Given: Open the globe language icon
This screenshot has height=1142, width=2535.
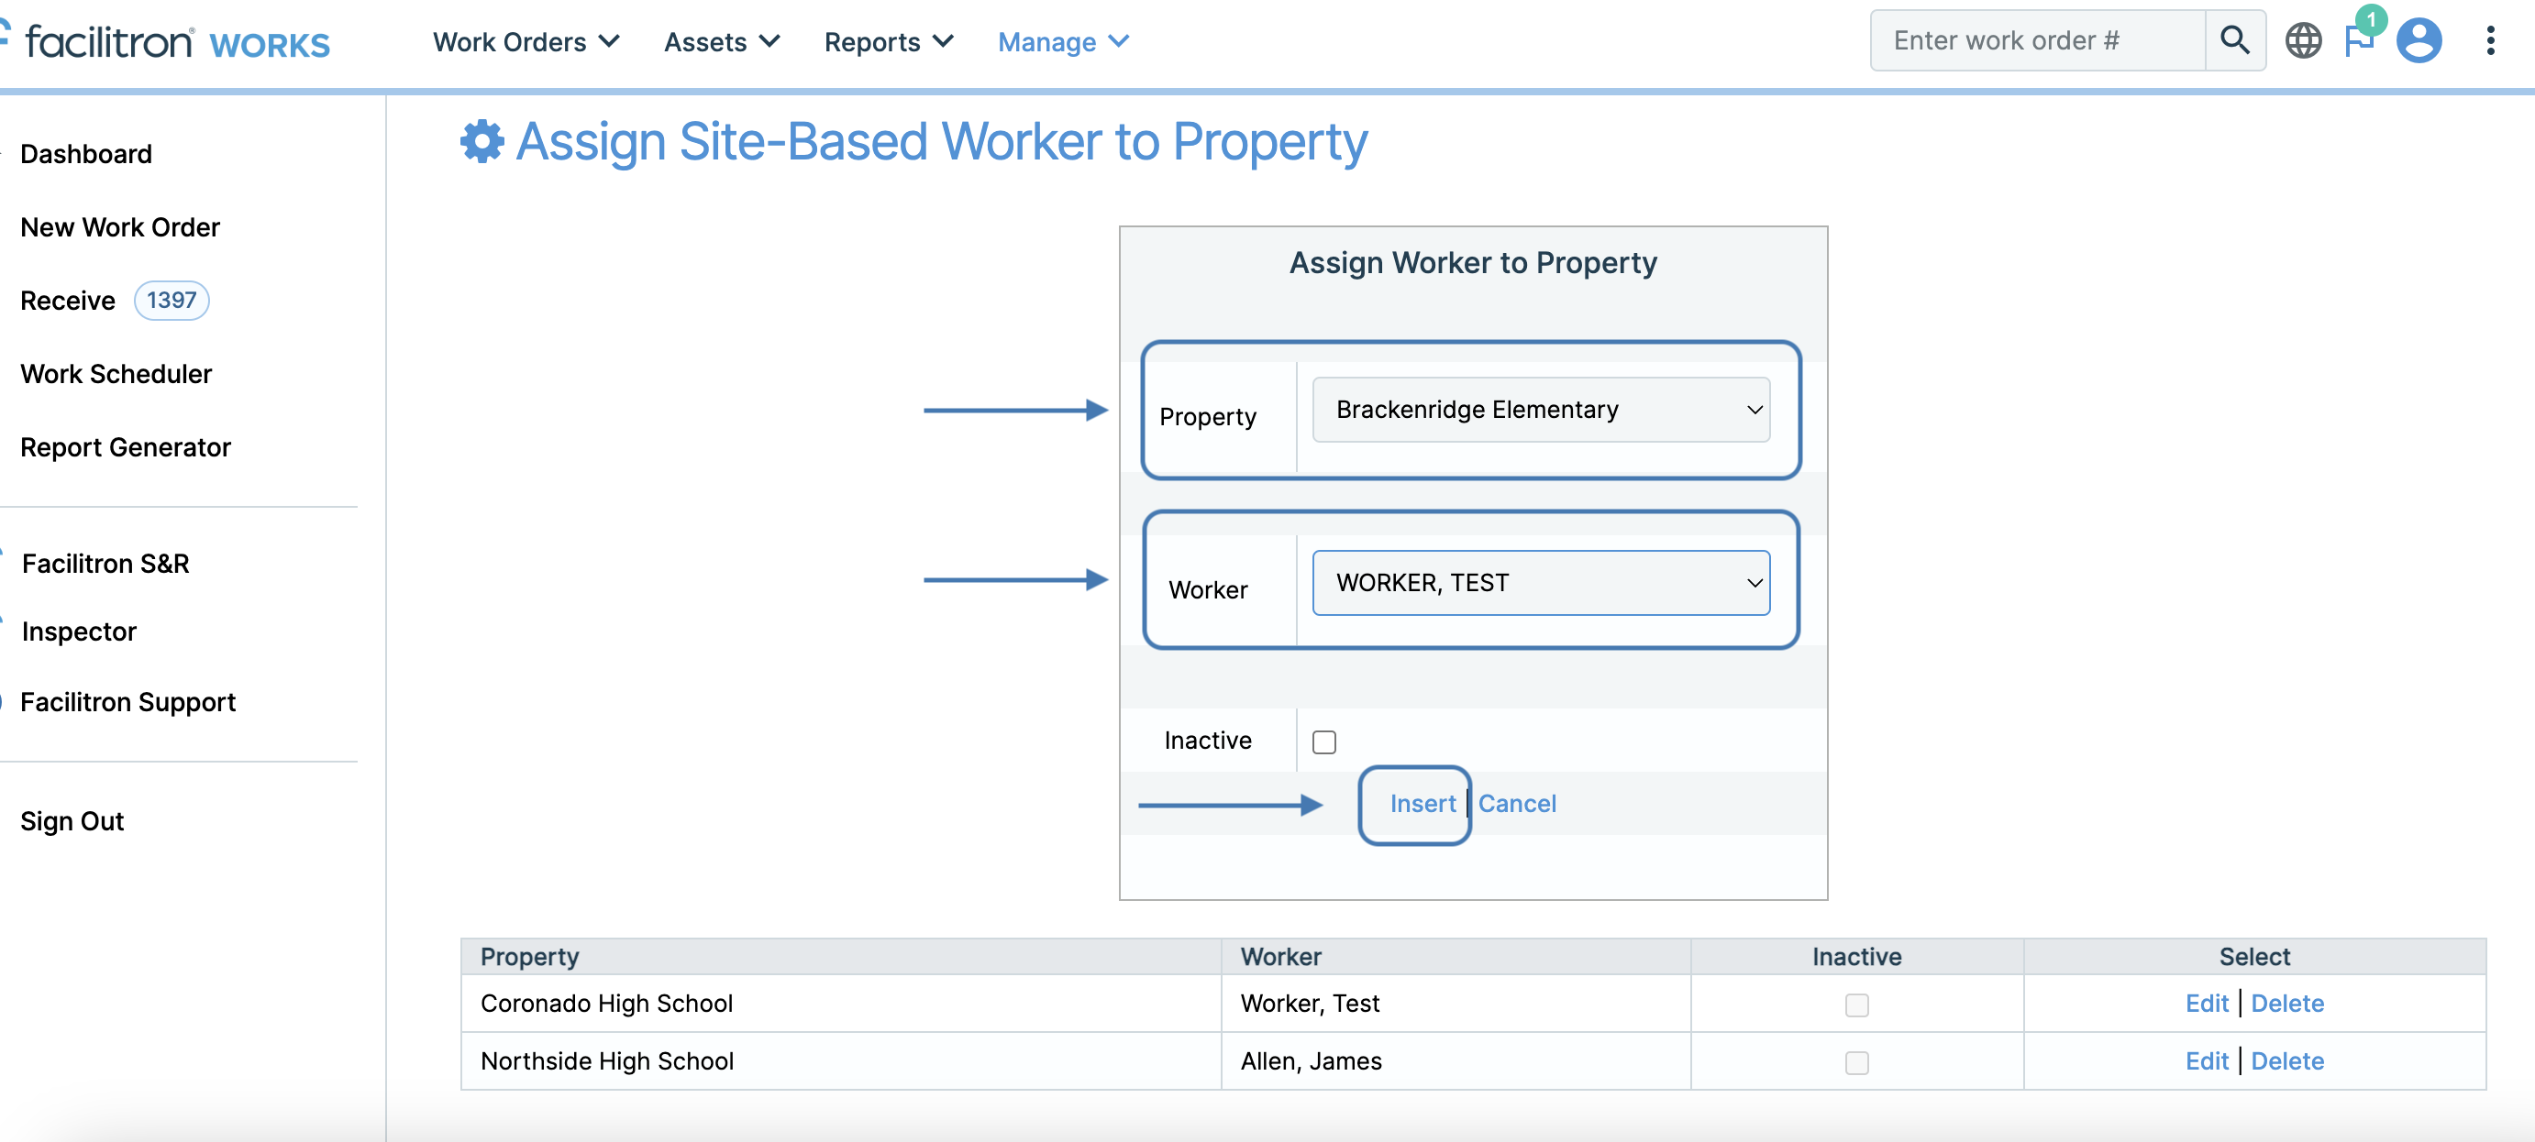Looking at the screenshot, I should [2303, 40].
